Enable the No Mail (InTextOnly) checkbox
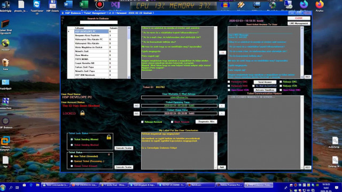This screenshot has width=342, height=192. pos(253,86)
